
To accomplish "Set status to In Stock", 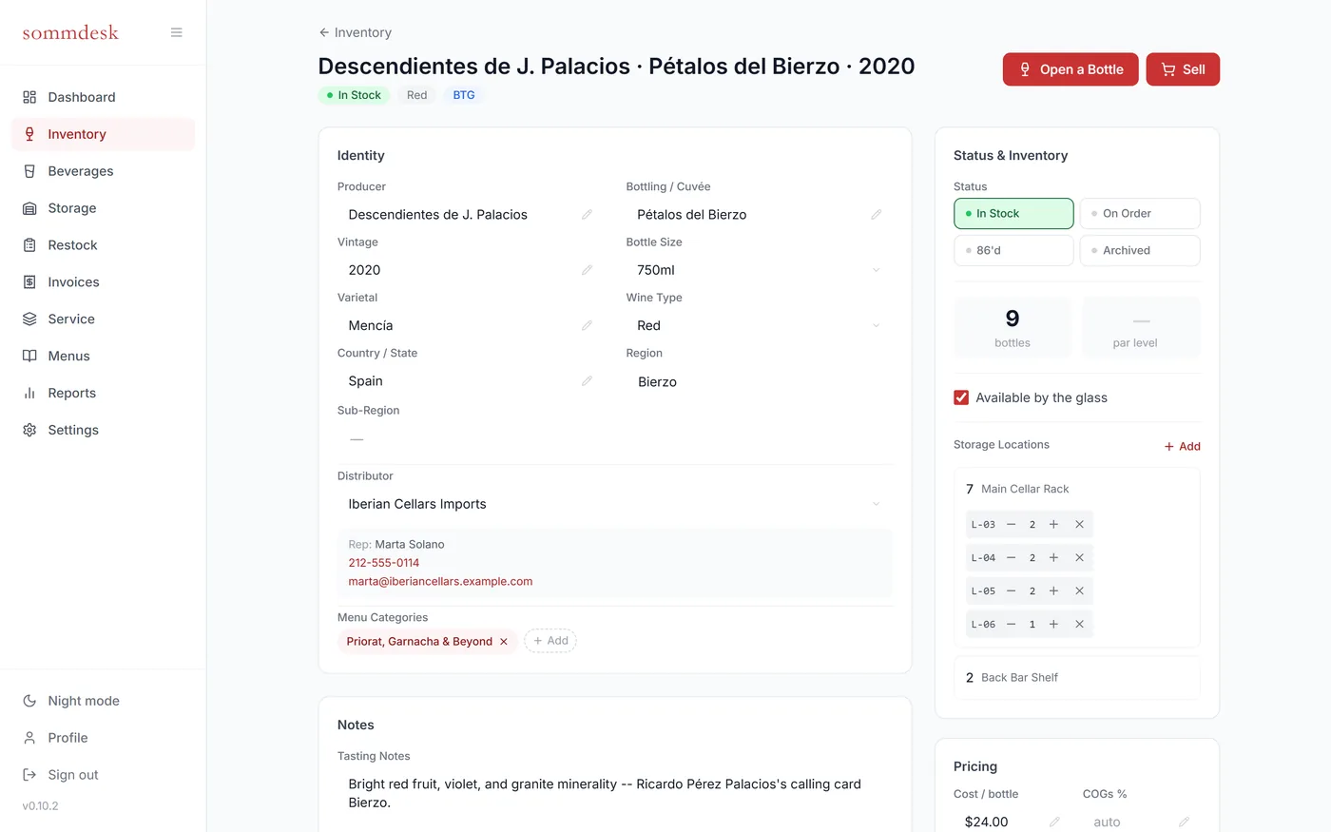I will point(1013,214).
